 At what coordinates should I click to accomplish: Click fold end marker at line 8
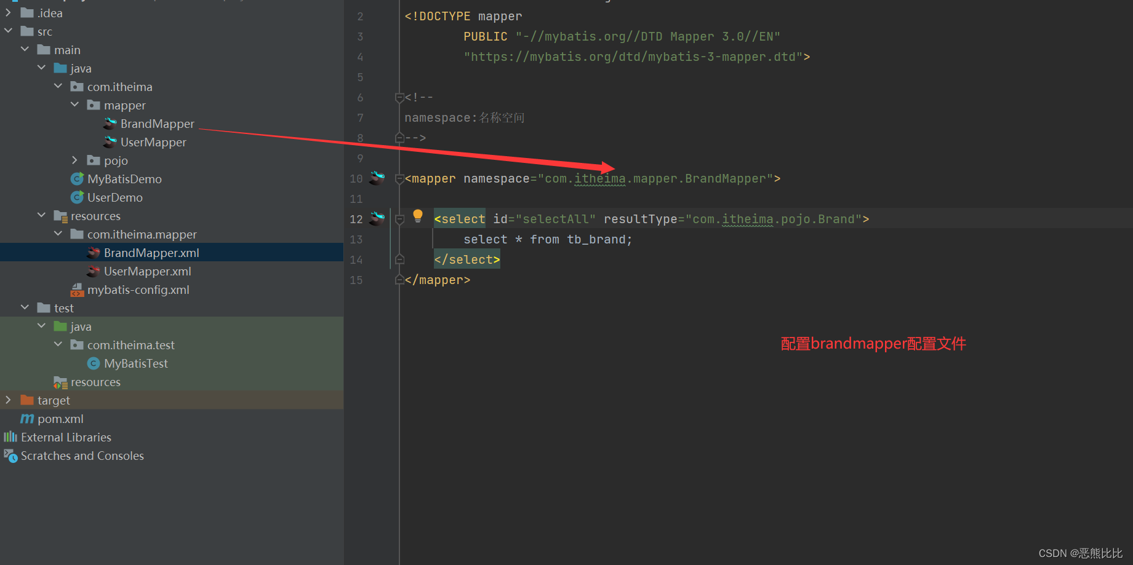tap(399, 138)
